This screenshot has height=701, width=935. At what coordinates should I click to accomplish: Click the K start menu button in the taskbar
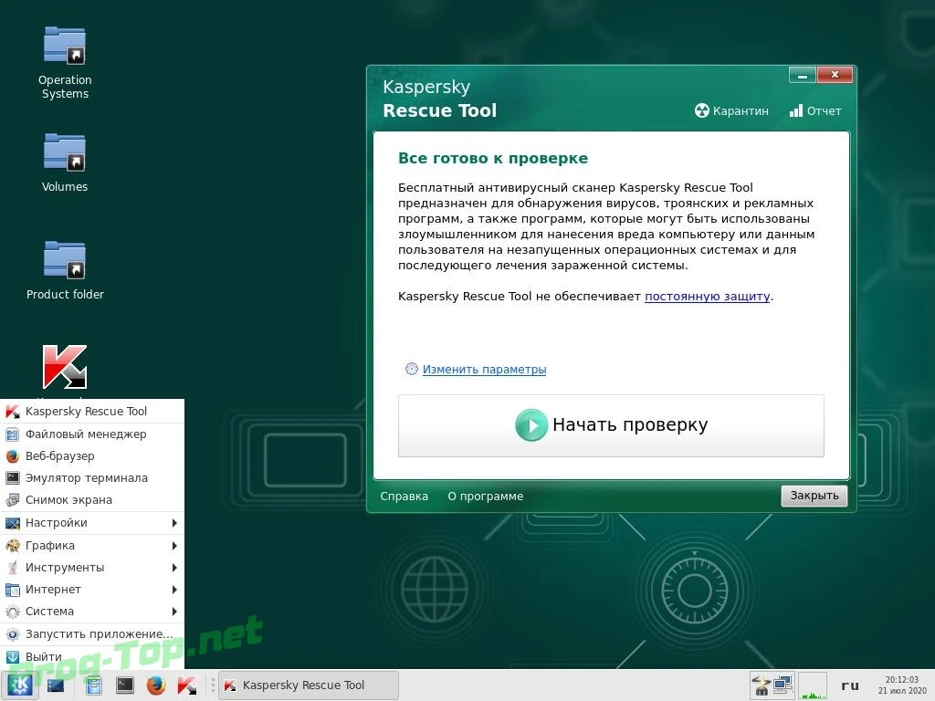tap(20, 685)
